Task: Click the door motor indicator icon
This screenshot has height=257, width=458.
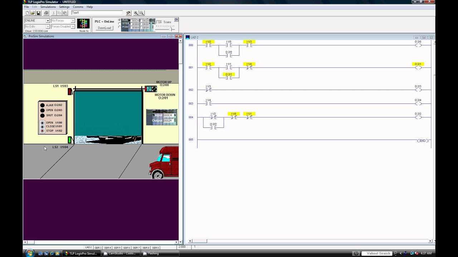Action: pyautogui.click(x=151, y=89)
